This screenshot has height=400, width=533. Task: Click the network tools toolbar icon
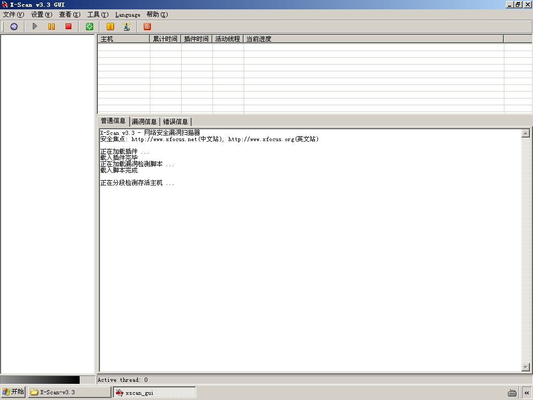(126, 27)
